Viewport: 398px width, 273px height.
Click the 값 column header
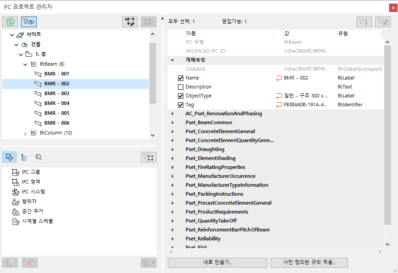pyautogui.click(x=305, y=34)
